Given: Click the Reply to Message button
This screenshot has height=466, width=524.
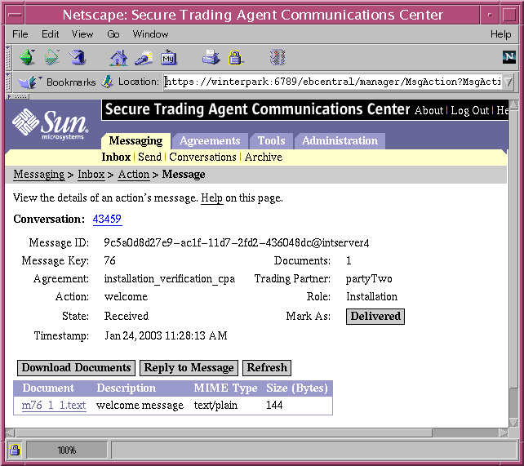Looking at the screenshot, I should pos(189,368).
